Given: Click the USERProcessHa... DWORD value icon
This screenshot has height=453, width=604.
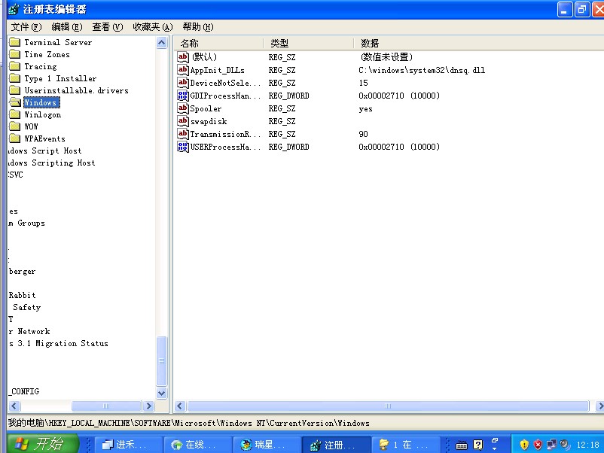Looking at the screenshot, I should (x=183, y=147).
